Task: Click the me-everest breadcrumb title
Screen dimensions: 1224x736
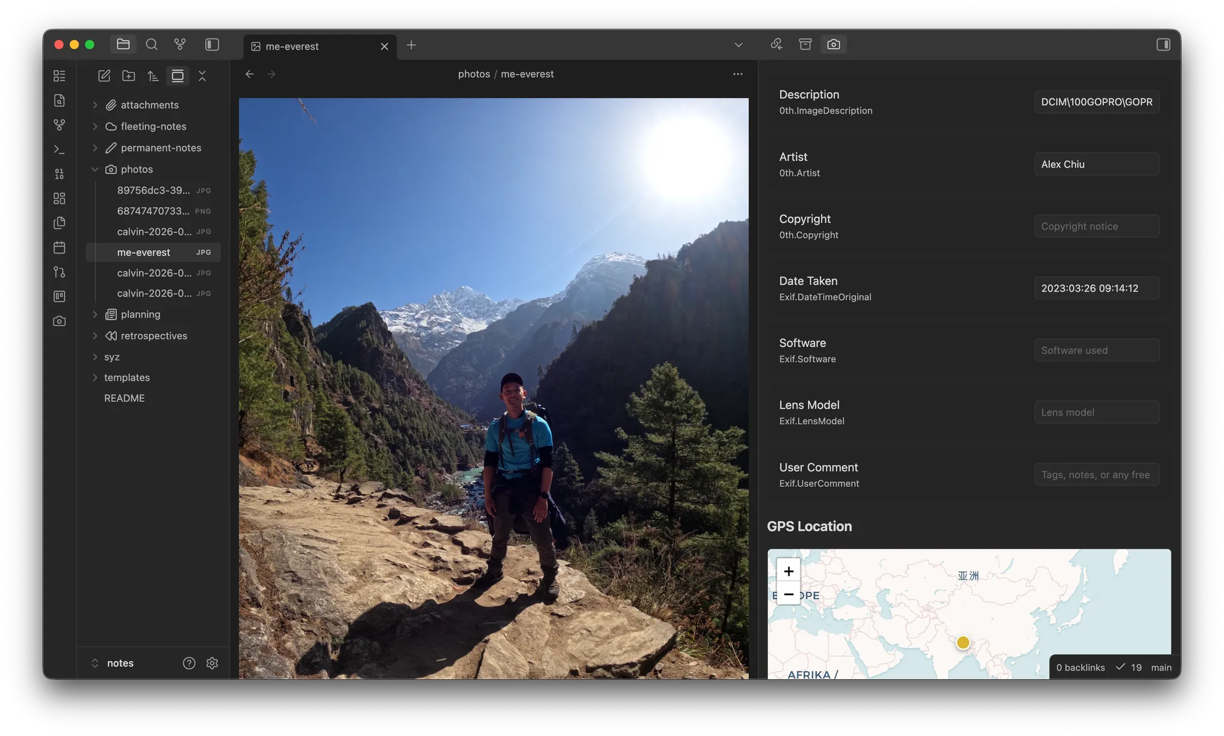Action: (x=527, y=74)
